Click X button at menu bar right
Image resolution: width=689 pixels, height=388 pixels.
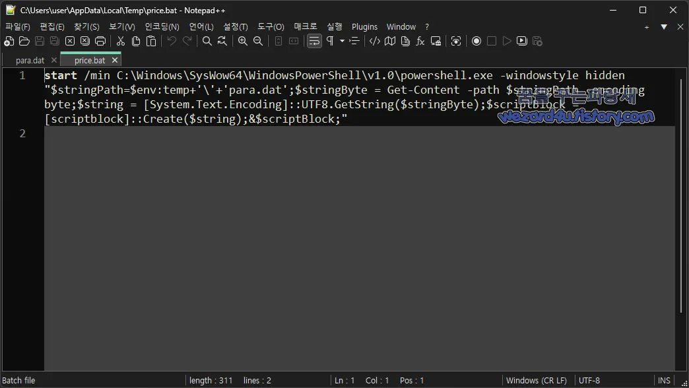[x=680, y=27]
